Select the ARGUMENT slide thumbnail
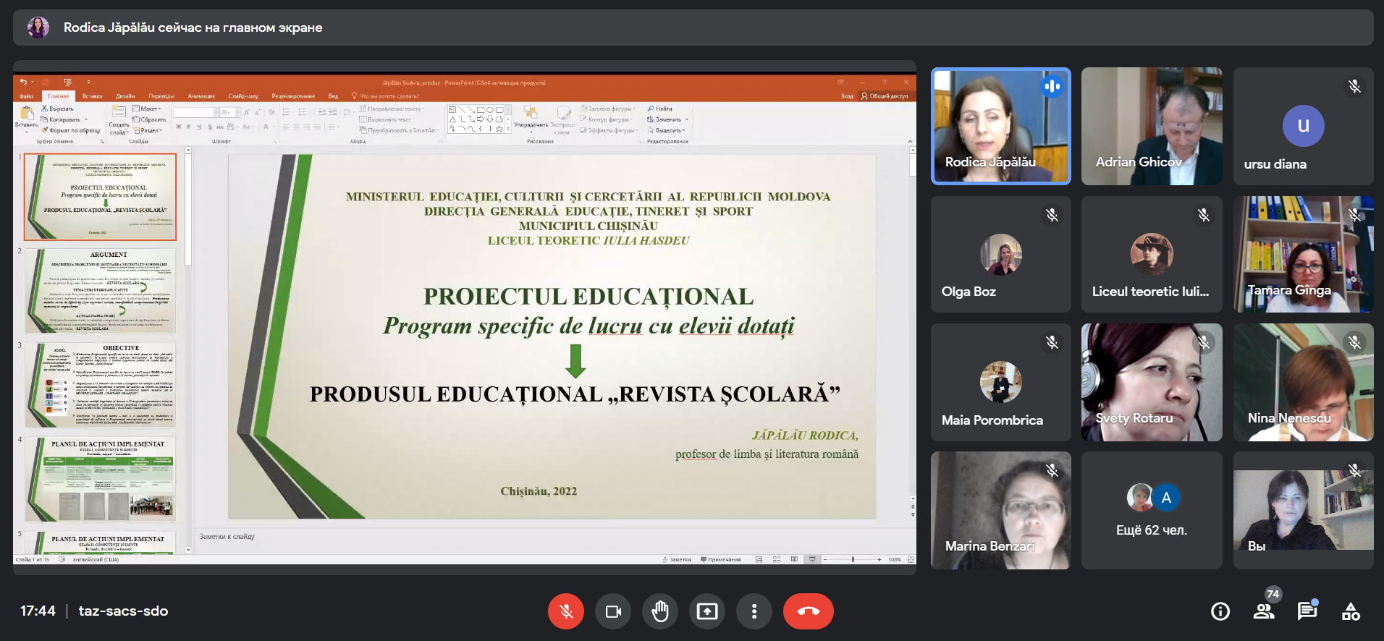This screenshot has width=1384, height=641. [x=101, y=291]
